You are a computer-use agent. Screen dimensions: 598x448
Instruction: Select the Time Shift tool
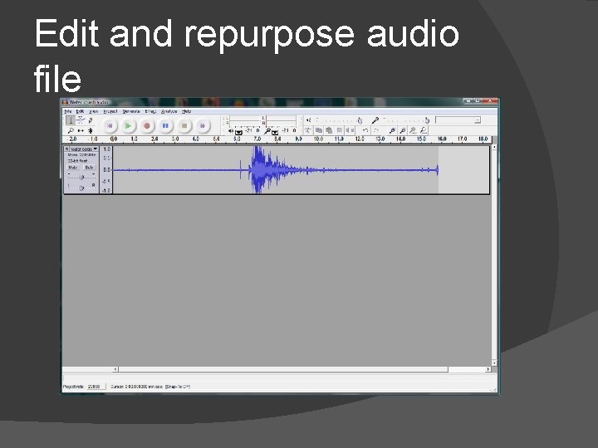point(81,130)
